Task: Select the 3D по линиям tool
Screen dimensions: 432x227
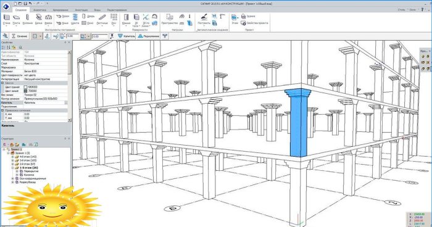Action: tap(146, 20)
